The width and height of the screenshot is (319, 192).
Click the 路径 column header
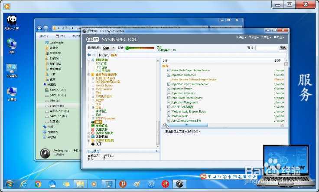[278, 61]
